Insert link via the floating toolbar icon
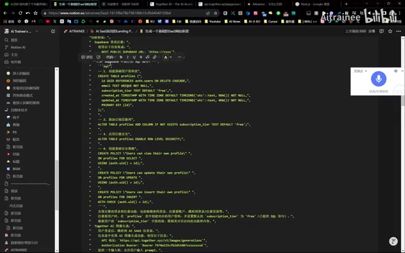 coord(155,57)
